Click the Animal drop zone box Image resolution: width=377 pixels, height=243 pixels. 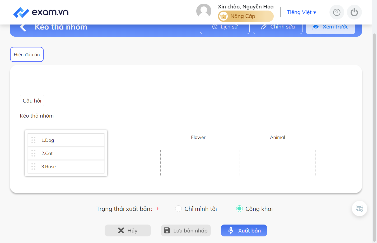tap(277, 163)
